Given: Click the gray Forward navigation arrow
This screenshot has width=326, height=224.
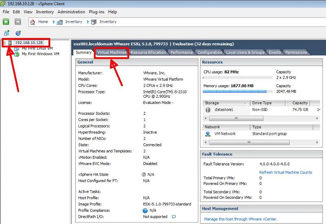Looking at the screenshot, I should click(18, 22).
